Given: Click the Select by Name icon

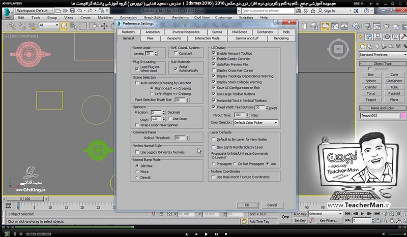Looking at the screenshot, I should (x=74, y=26).
